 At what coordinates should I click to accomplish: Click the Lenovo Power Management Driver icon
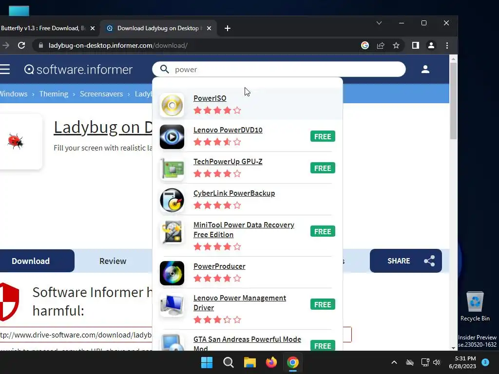[172, 305]
